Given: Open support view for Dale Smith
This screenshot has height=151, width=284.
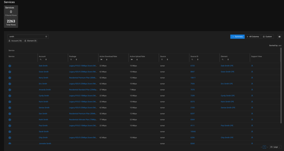Looking at the screenshot, I should [252, 66].
